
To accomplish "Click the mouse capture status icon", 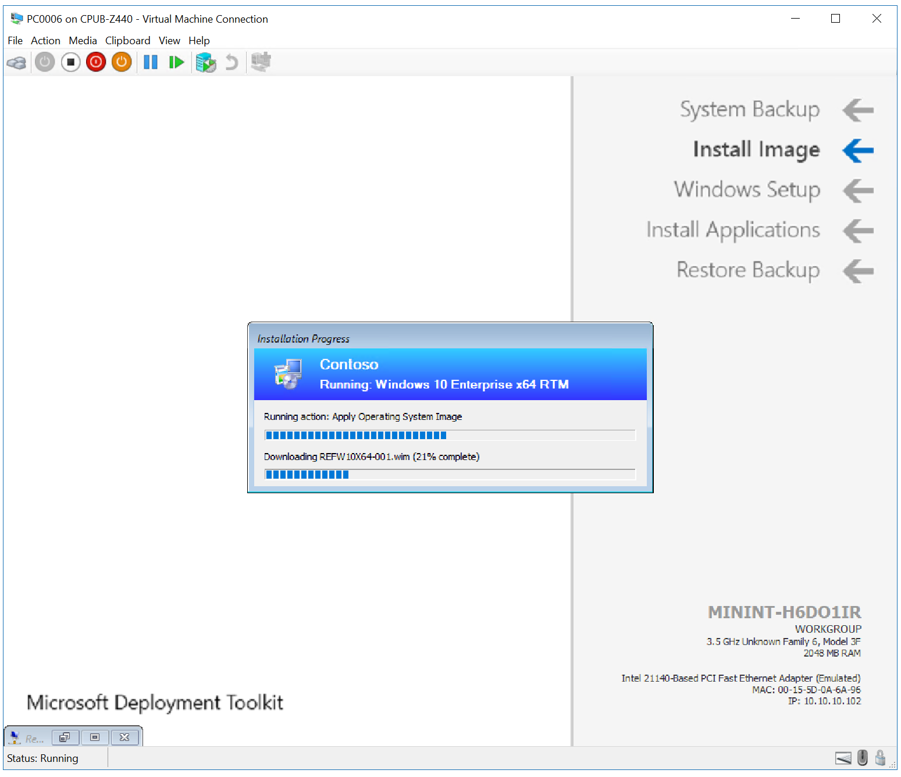I will pos(862,758).
